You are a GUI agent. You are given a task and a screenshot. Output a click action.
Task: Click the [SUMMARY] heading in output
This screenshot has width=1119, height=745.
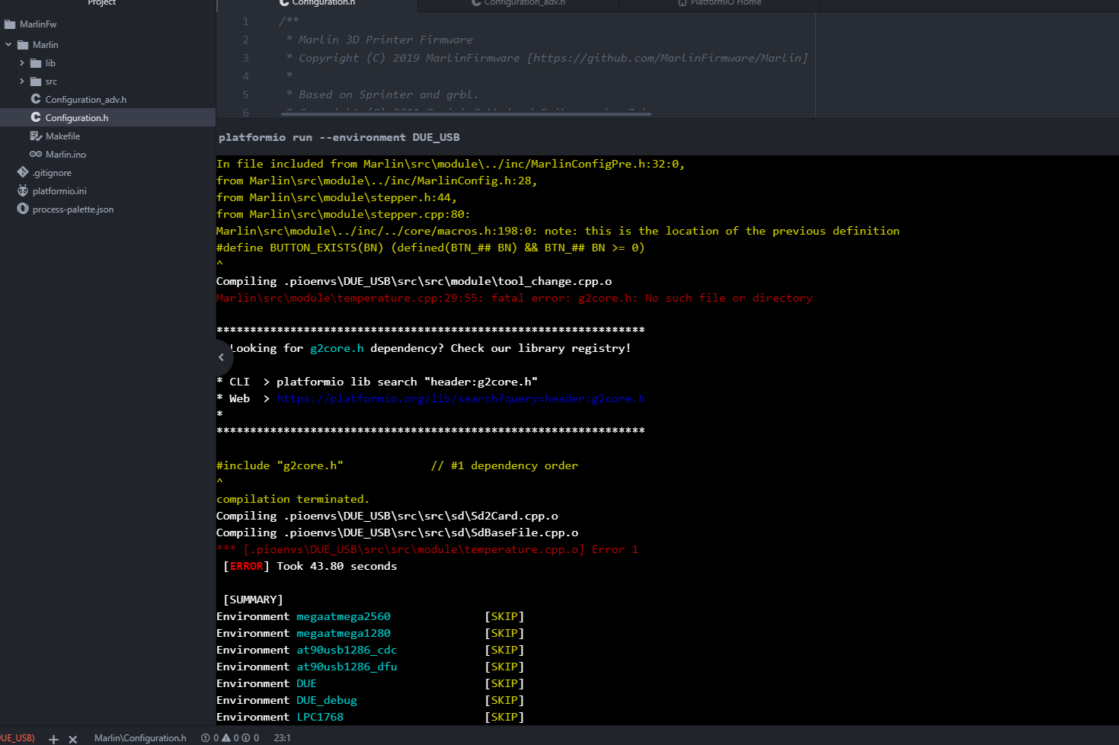pyautogui.click(x=253, y=600)
